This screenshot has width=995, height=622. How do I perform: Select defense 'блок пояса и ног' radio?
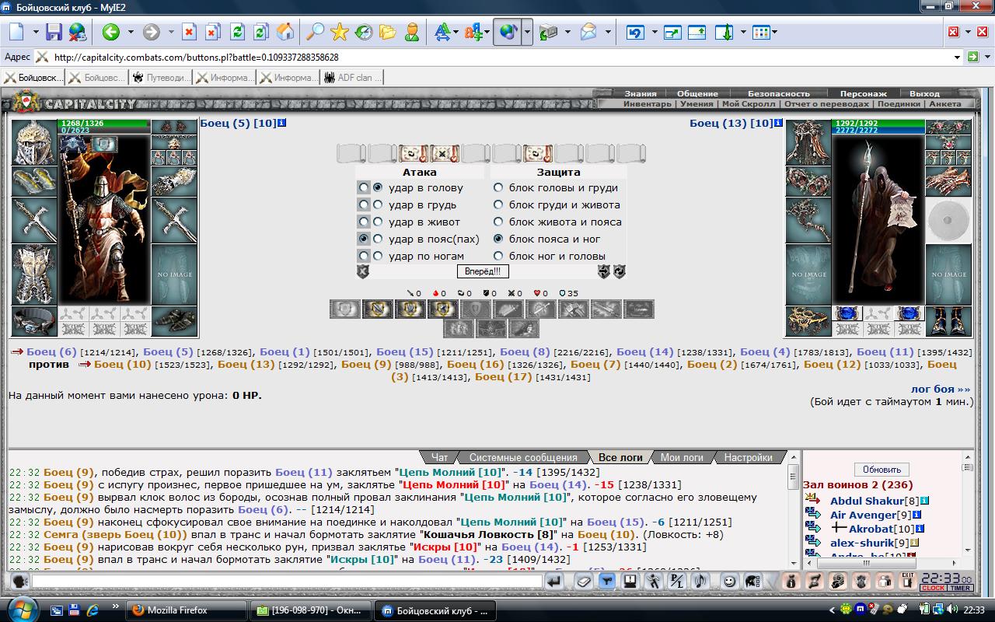[x=498, y=239]
